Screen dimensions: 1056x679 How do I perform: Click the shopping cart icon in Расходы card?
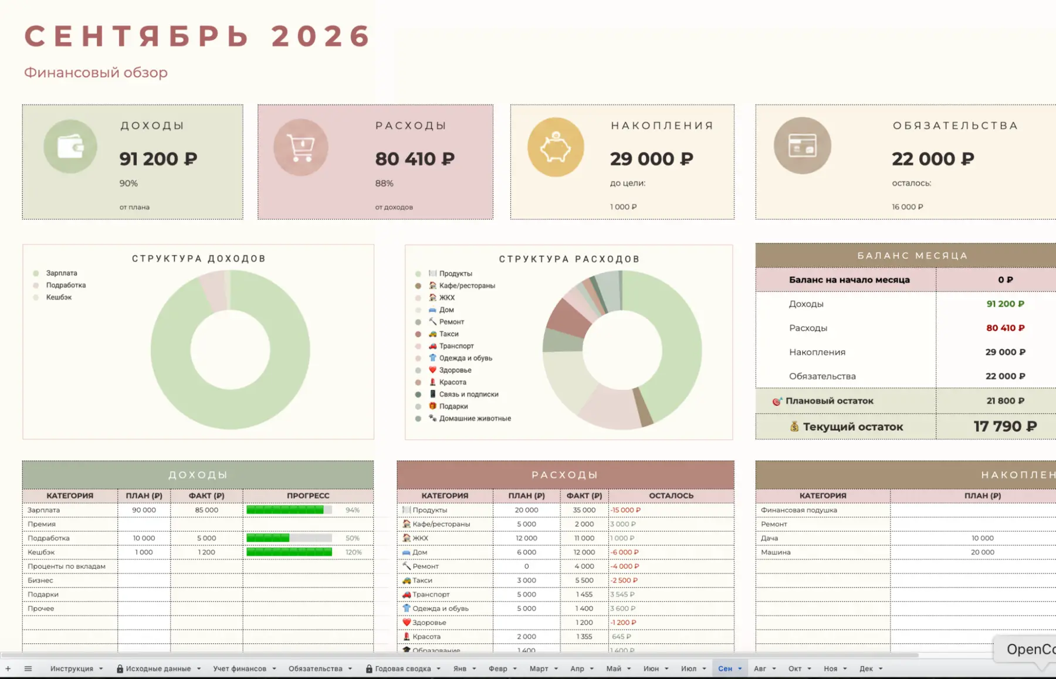pyautogui.click(x=301, y=147)
